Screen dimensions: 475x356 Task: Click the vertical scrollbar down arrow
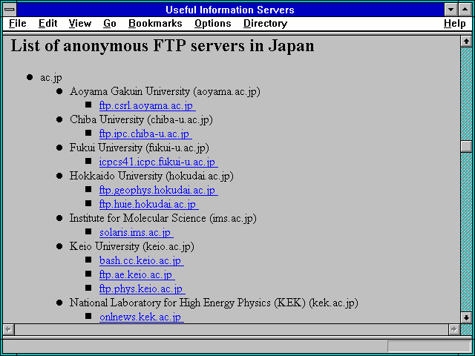(466, 317)
